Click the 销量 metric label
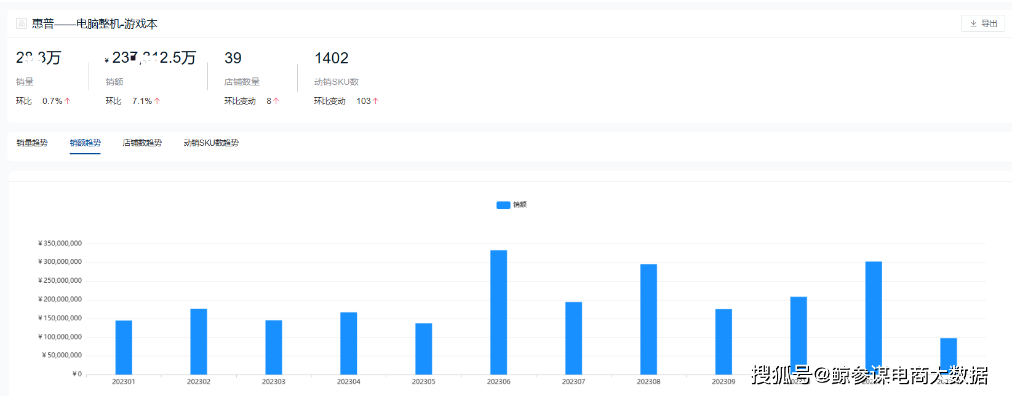The height and width of the screenshot is (396, 1012). [x=25, y=82]
